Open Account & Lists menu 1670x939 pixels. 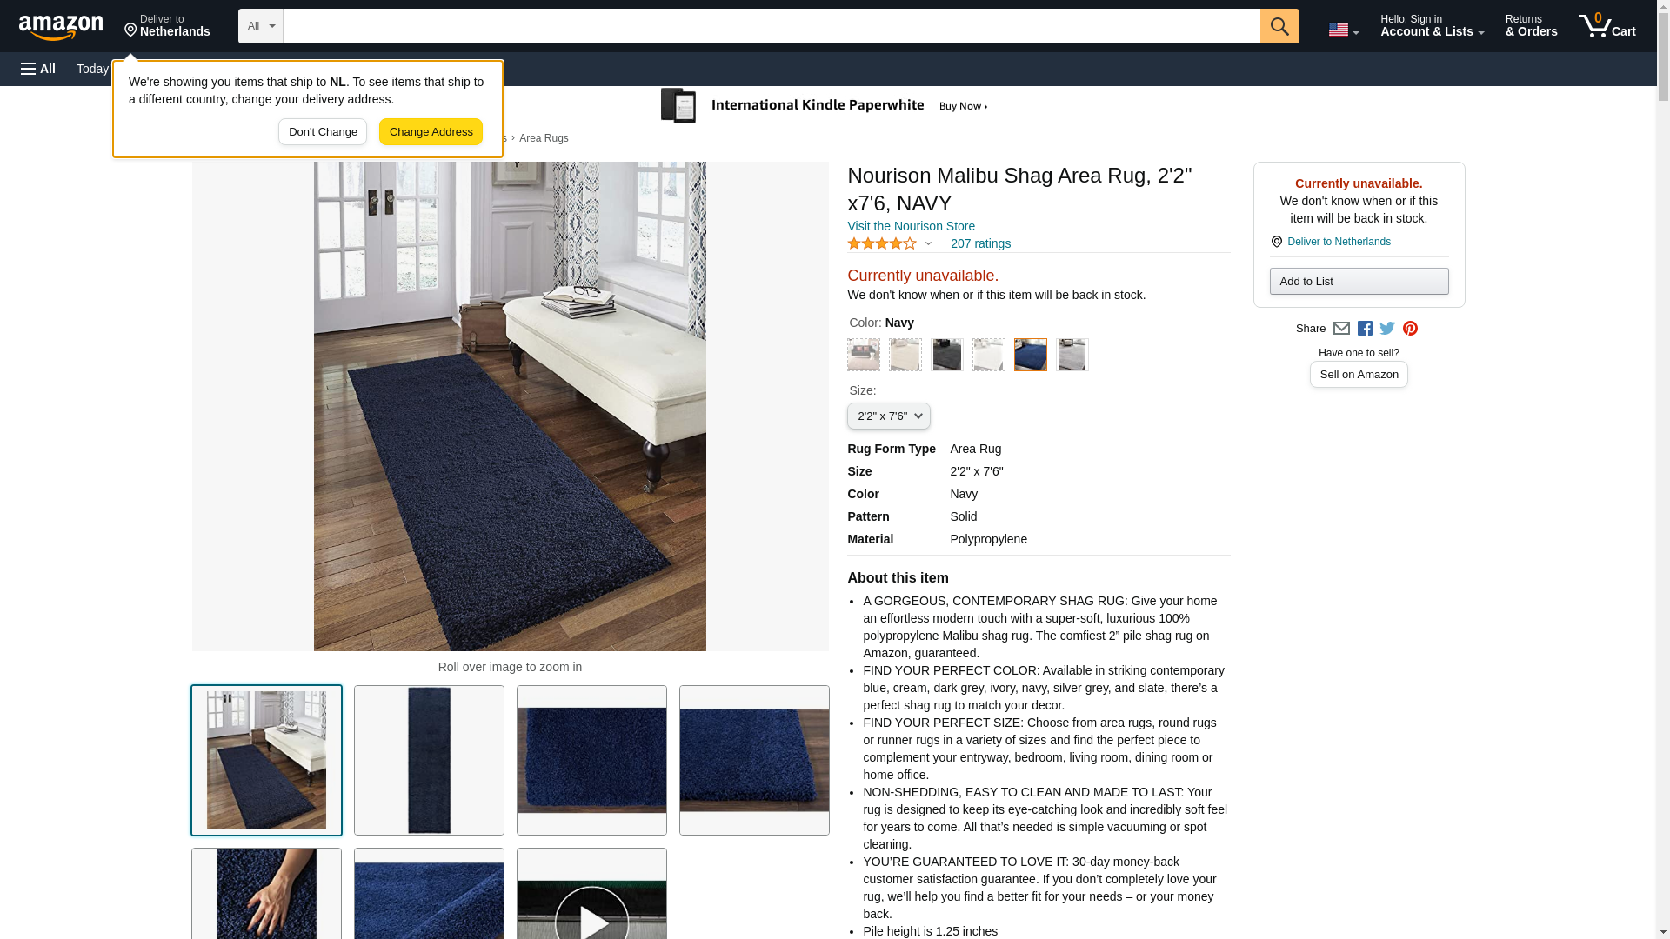pos(1432,26)
